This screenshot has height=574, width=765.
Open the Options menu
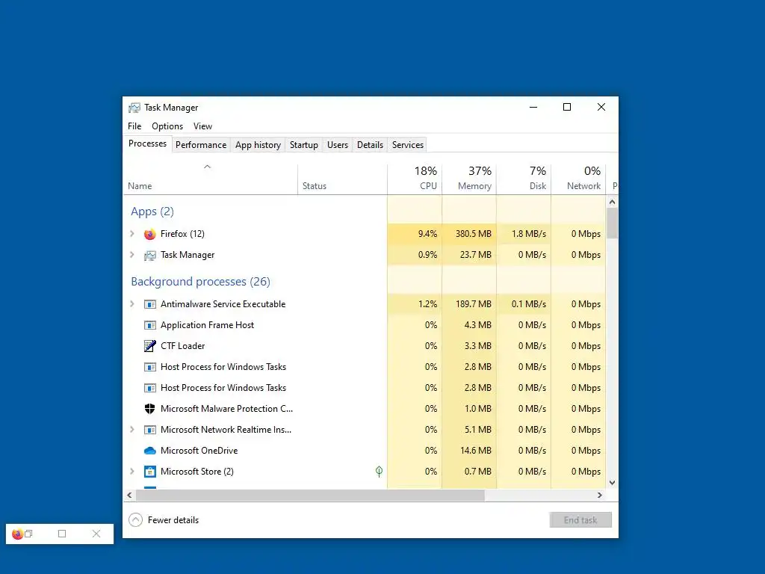point(167,126)
